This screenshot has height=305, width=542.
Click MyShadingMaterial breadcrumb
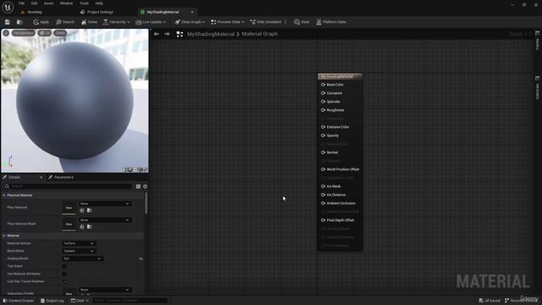tap(211, 34)
